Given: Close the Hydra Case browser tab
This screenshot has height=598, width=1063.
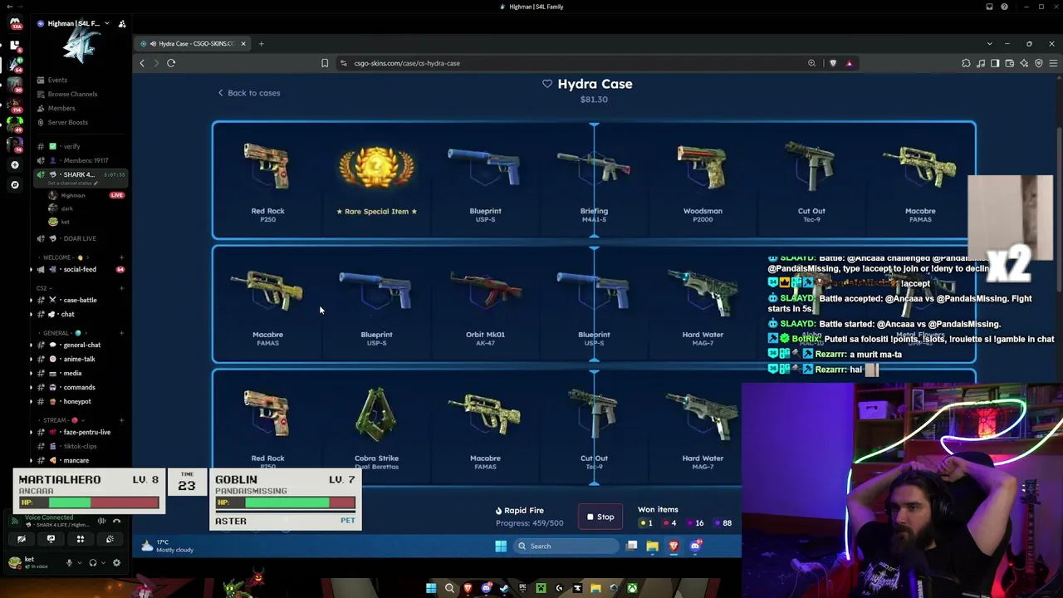Looking at the screenshot, I should pyautogui.click(x=243, y=43).
